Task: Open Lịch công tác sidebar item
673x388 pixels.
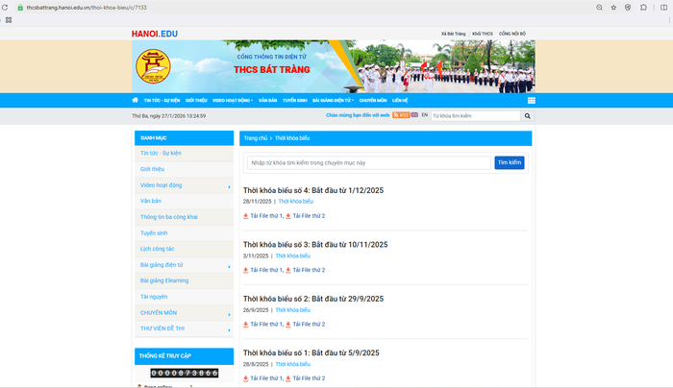Action: coord(157,249)
